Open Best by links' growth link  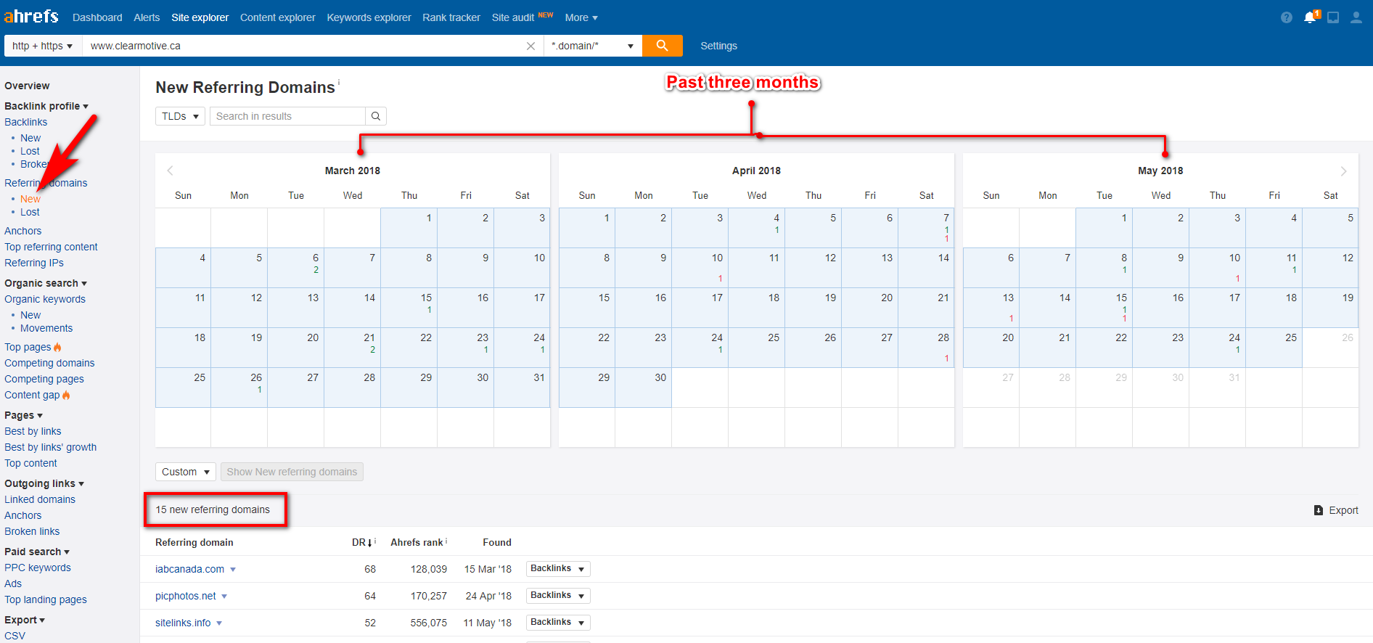(50, 447)
